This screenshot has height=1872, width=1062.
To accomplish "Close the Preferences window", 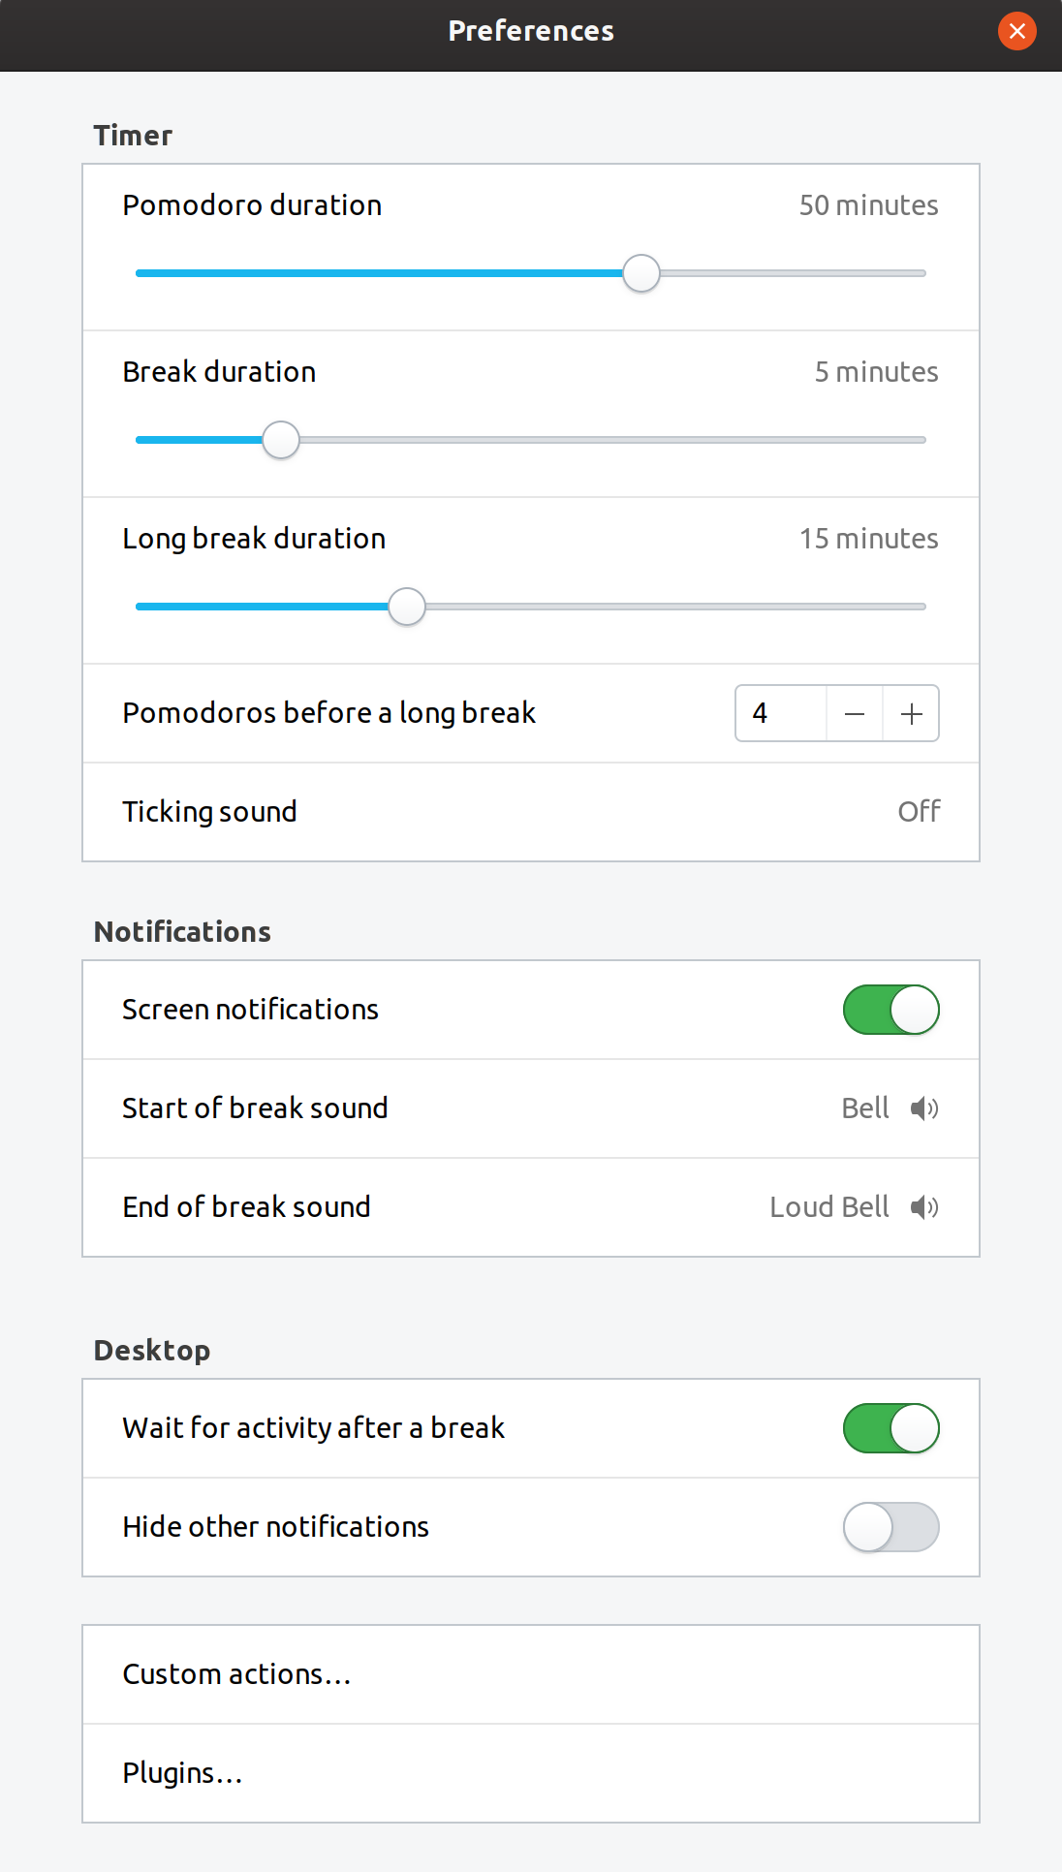I will pyautogui.click(x=1016, y=31).
